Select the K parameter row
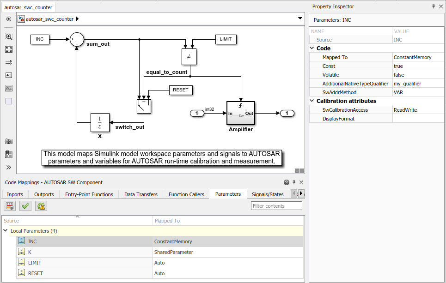Screen dimensions: 446x283 pyautogui.click(x=160, y=252)
